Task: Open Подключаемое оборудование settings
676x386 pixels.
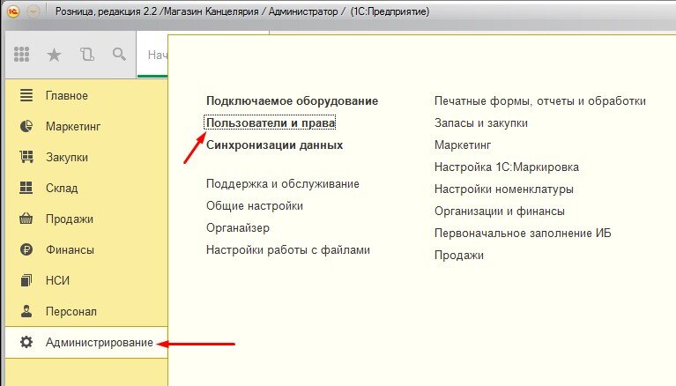Action: click(292, 101)
